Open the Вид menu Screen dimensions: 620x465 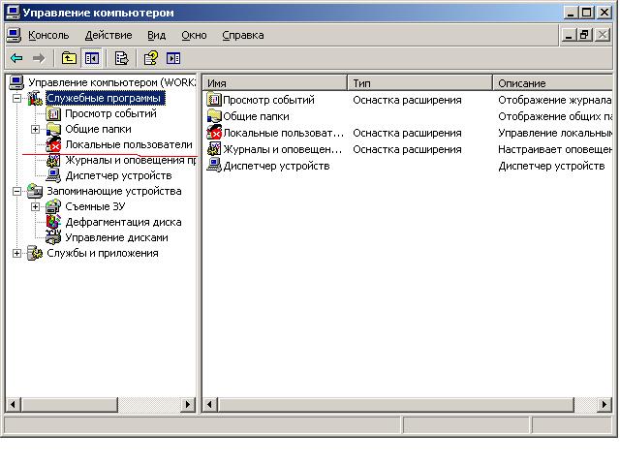156,35
